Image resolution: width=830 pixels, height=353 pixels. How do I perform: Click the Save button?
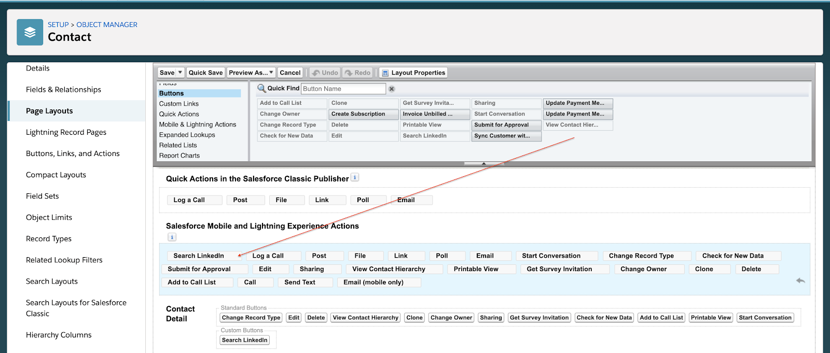tap(167, 73)
